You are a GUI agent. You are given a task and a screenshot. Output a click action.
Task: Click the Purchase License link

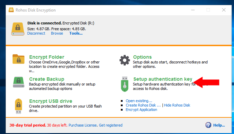point(83,125)
